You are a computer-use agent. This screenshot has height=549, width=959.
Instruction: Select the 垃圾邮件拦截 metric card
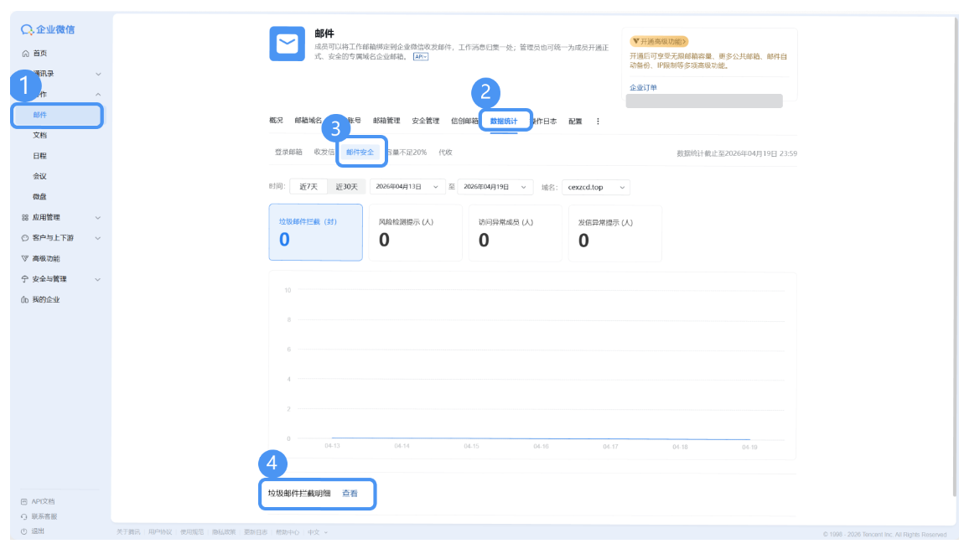315,232
